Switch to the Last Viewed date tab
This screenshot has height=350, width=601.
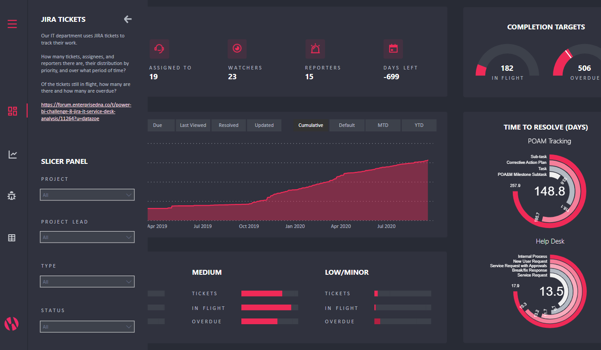click(193, 126)
